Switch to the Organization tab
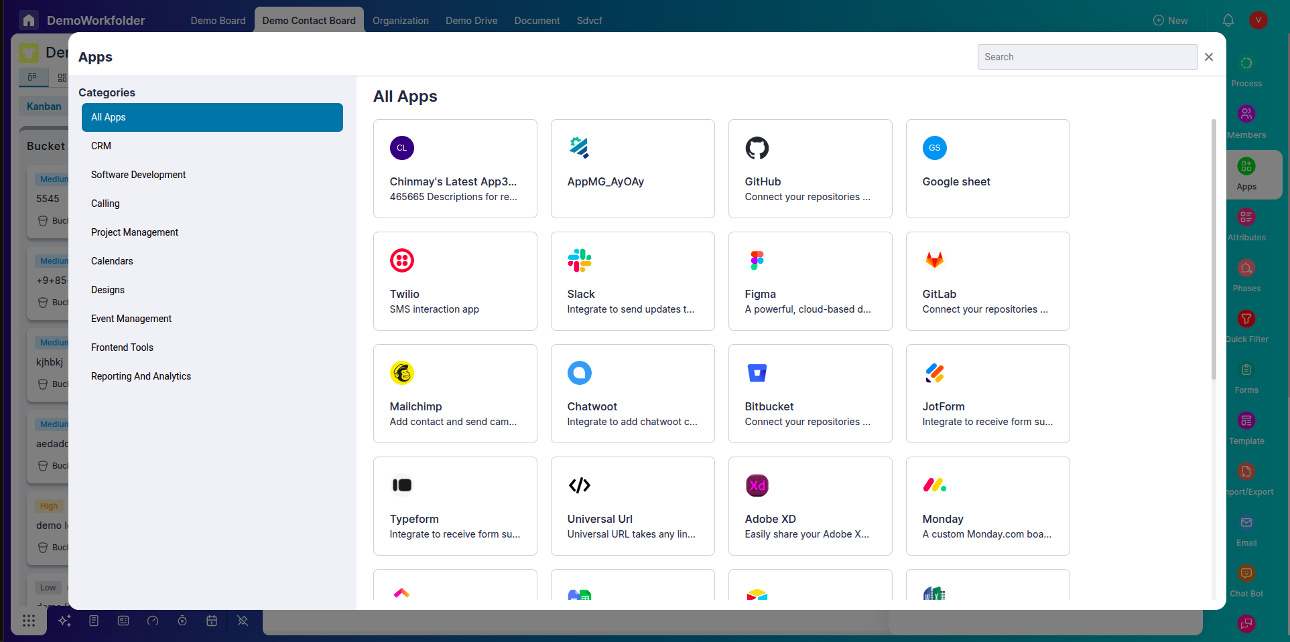Screen dimensions: 1290x642 coord(401,21)
